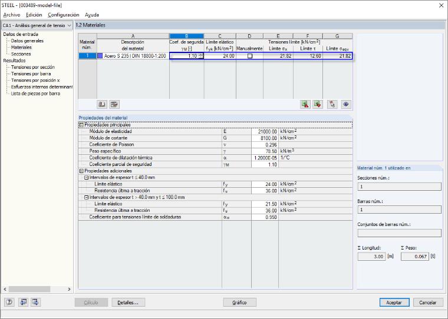Collapse Intervalos de espesor t ≤ 40.0 mm
The image size is (448, 319).
point(86,178)
